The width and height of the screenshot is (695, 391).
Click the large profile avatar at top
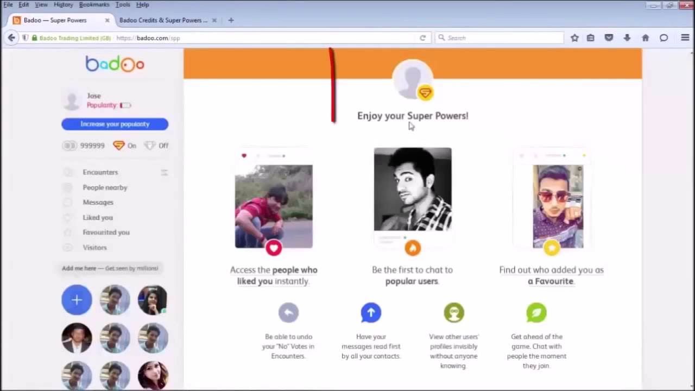[413, 80]
